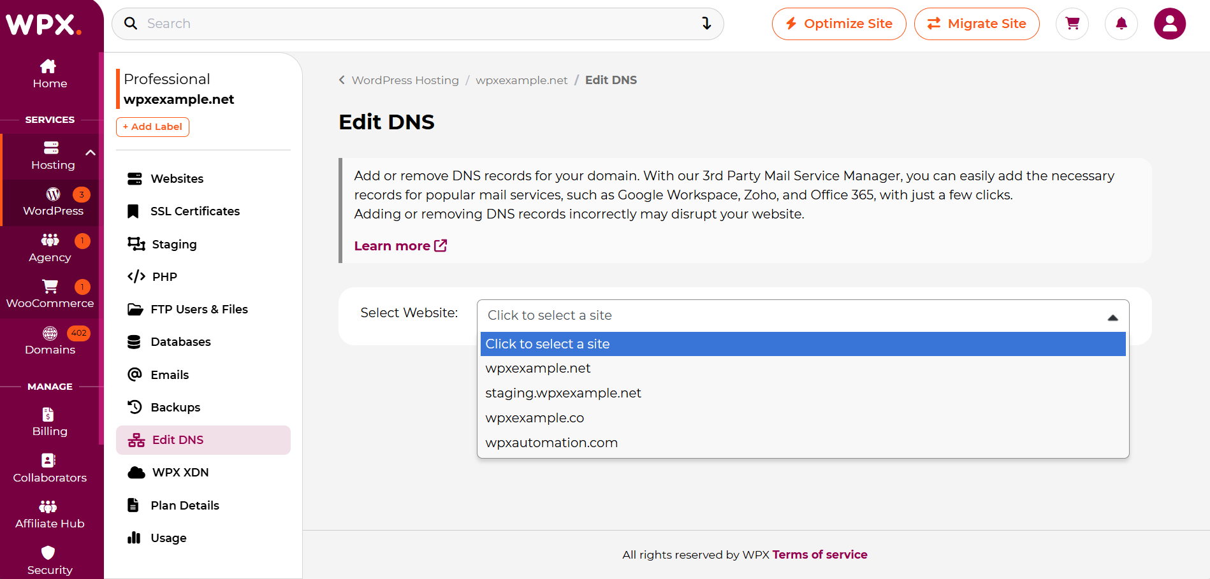The image size is (1210, 579).
Task: Select wpxexample.net from the dropdown
Action: tap(803, 368)
